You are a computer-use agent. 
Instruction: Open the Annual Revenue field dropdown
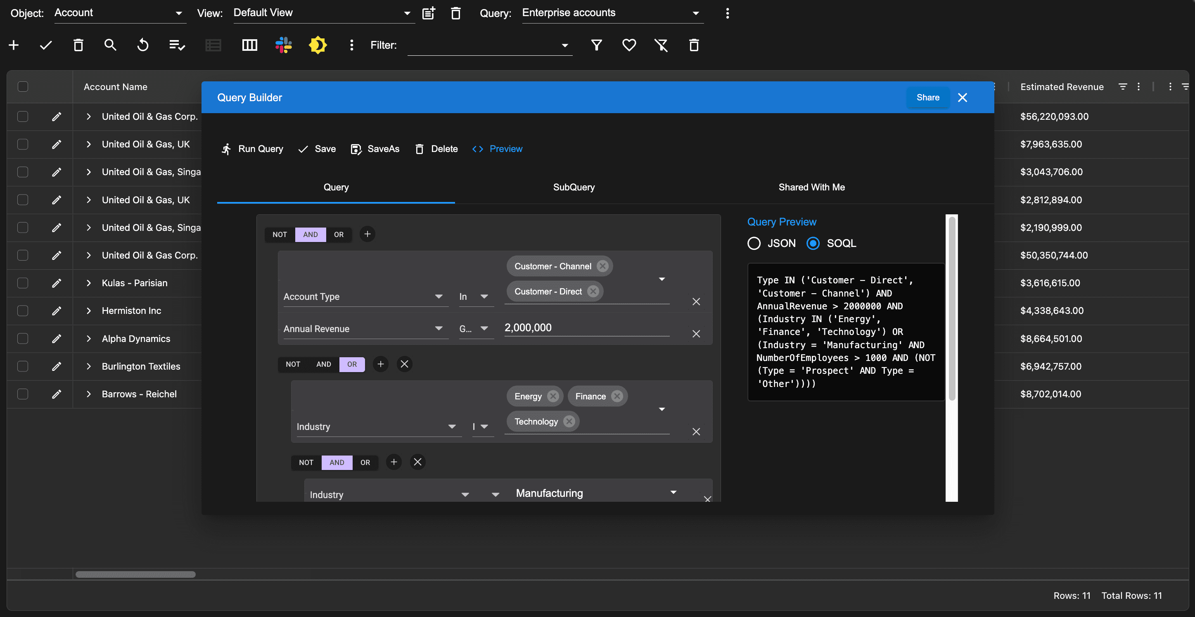point(439,328)
